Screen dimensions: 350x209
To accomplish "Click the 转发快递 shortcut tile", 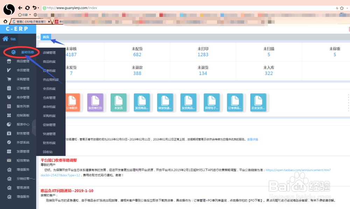I will (x=165, y=102).
